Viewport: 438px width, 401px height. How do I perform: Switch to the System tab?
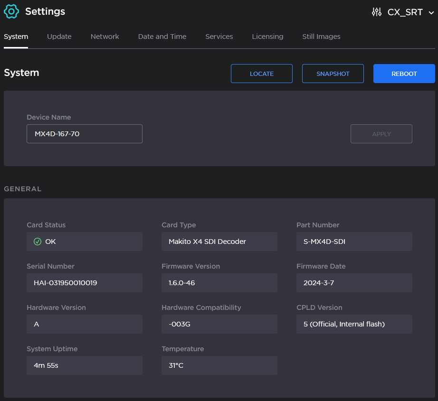coord(16,37)
